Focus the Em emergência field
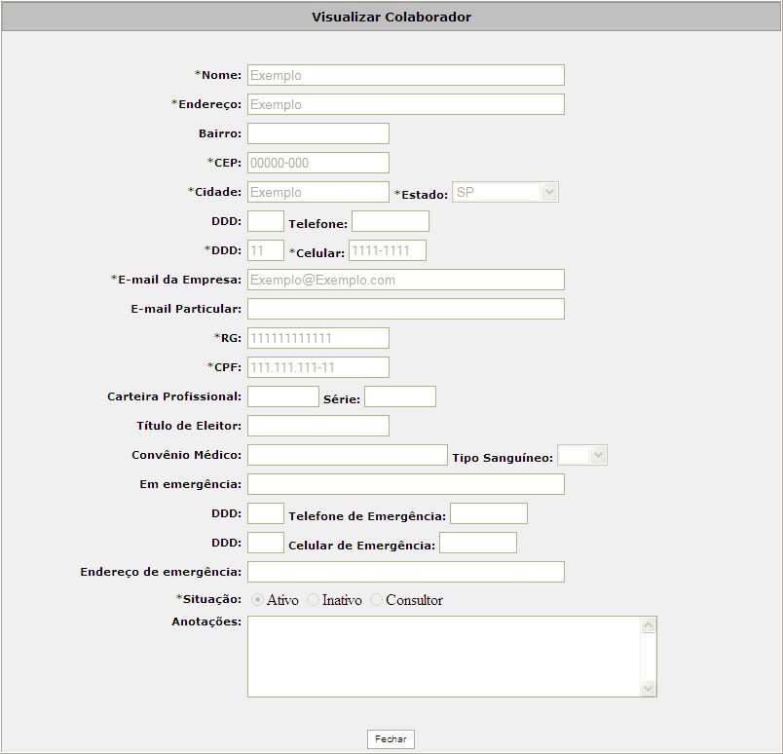783x754 pixels. [x=406, y=484]
